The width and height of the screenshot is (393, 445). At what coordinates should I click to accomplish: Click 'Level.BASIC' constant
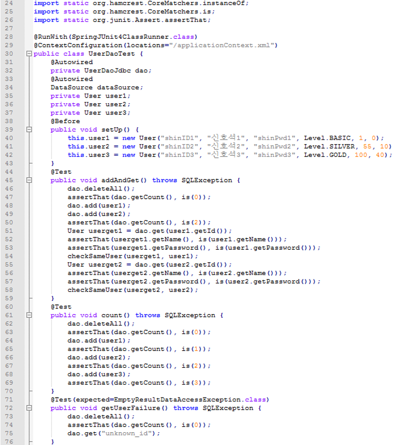tap(328, 138)
